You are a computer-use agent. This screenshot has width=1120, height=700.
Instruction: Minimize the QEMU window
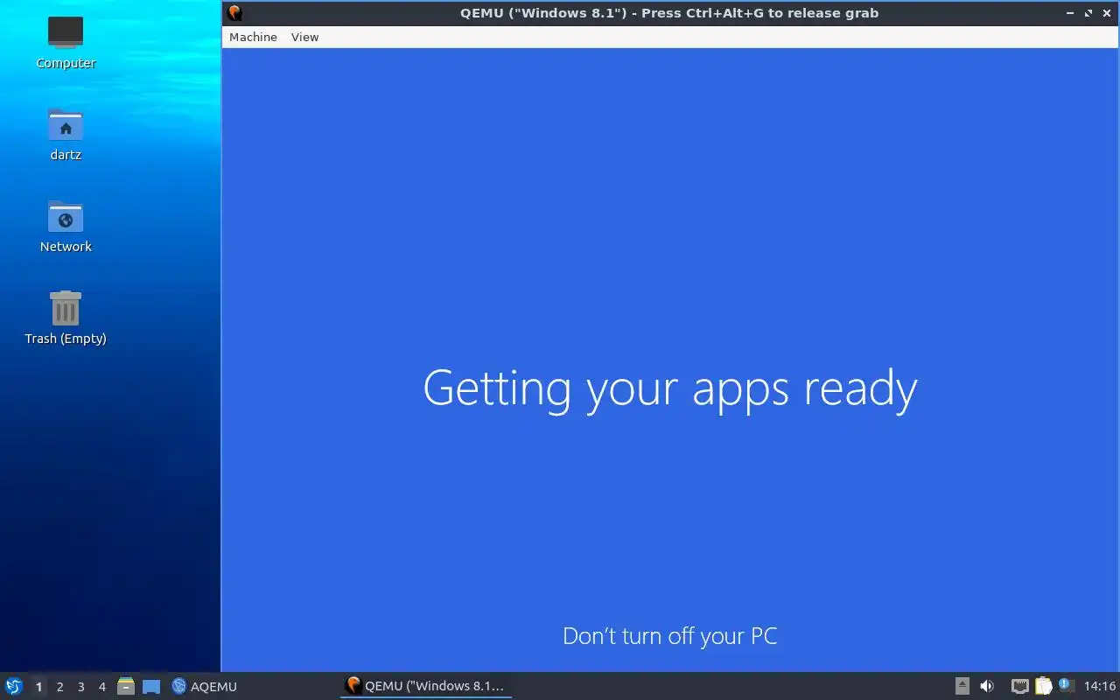[1071, 13]
